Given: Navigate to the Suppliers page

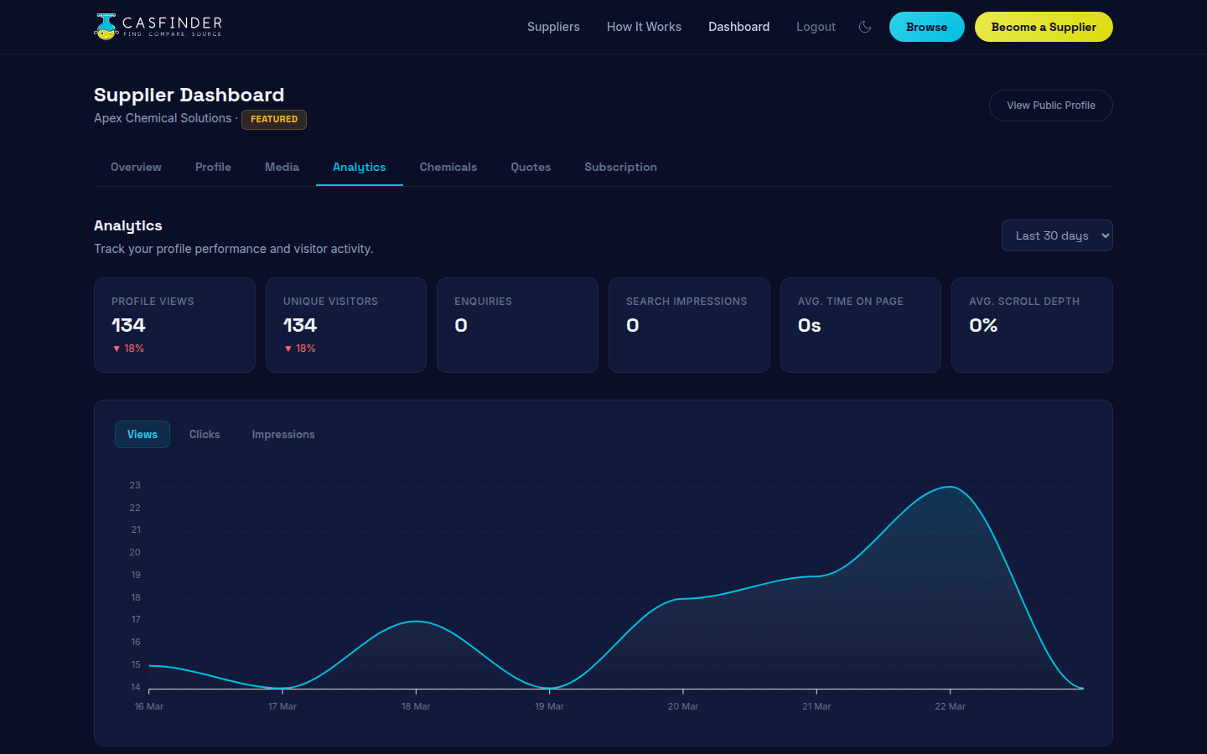Looking at the screenshot, I should pyautogui.click(x=553, y=26).
